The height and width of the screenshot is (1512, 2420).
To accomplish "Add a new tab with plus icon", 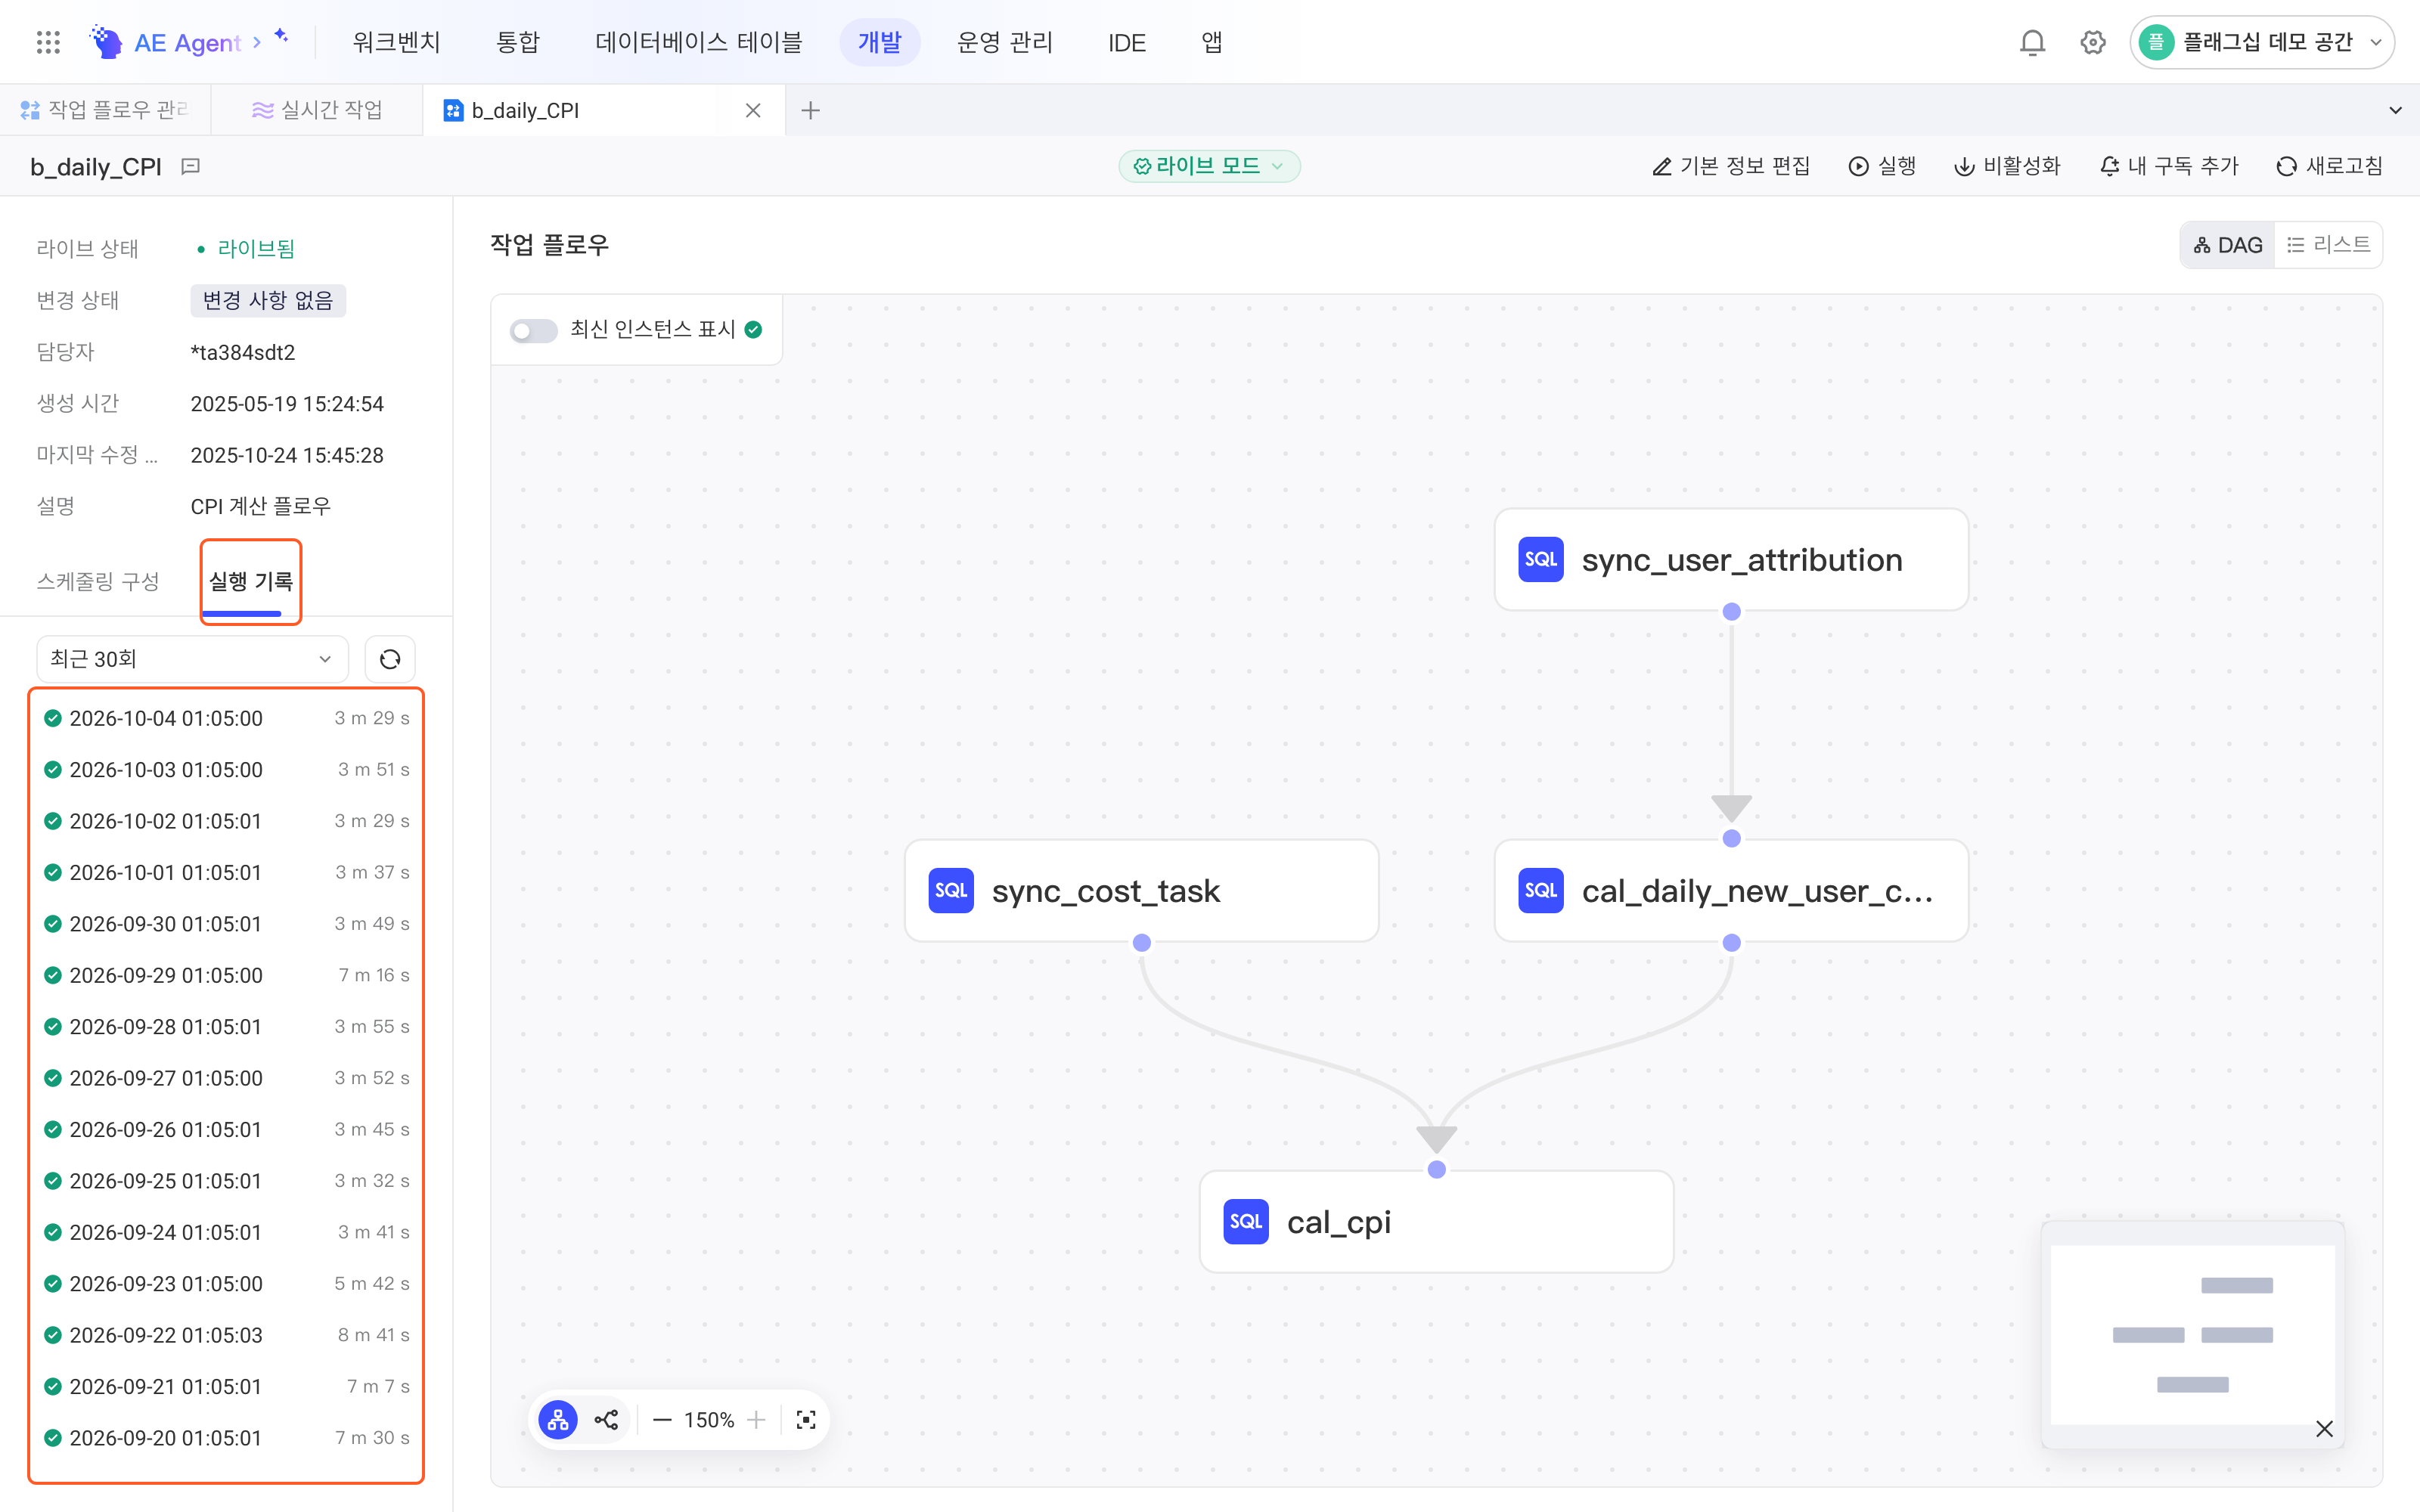I will (811, 110).
